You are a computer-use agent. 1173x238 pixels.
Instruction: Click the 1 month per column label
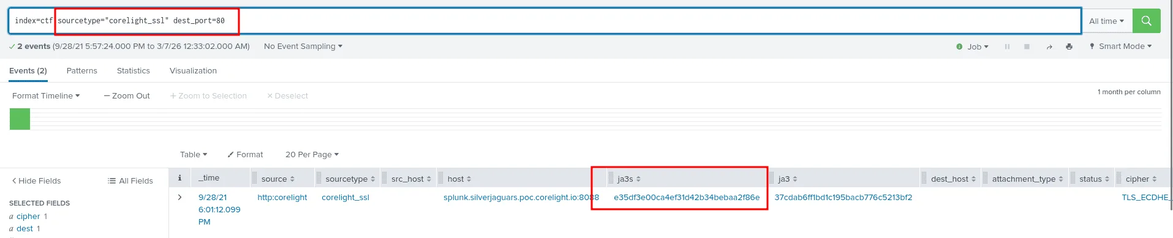coord(1129,92)
